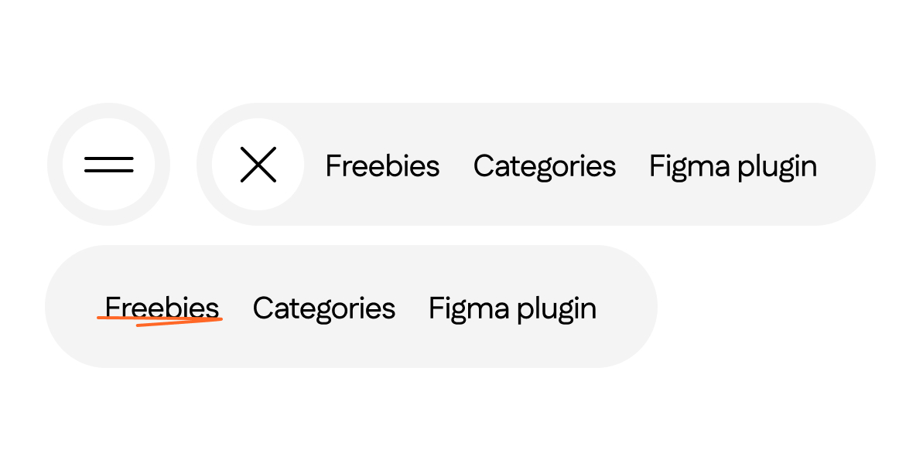Click the top line of the hamburger icon
The width and height of the screenshot is (923, 470).
pos(108,158)
